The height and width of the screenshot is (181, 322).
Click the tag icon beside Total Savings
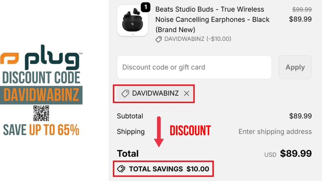(121, 169)
